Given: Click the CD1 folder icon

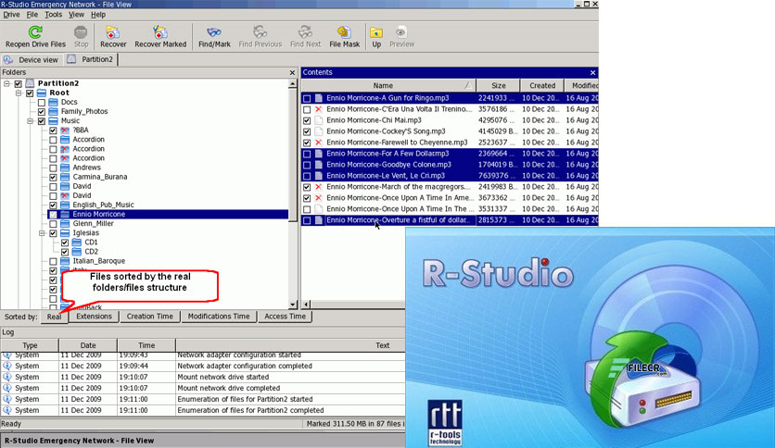Looking at the screenshot, I should (77, 243).
